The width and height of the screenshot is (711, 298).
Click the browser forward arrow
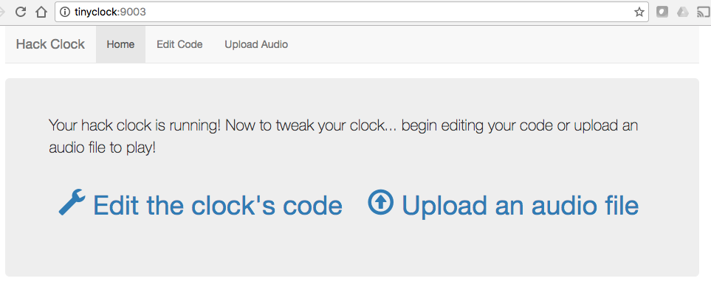1,13
